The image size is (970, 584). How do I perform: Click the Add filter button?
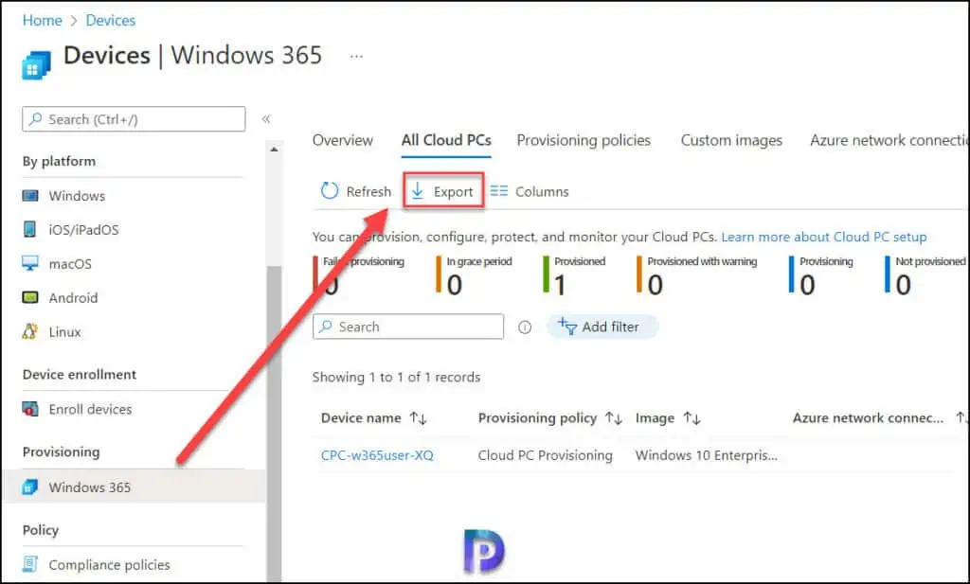click(602, 327)
